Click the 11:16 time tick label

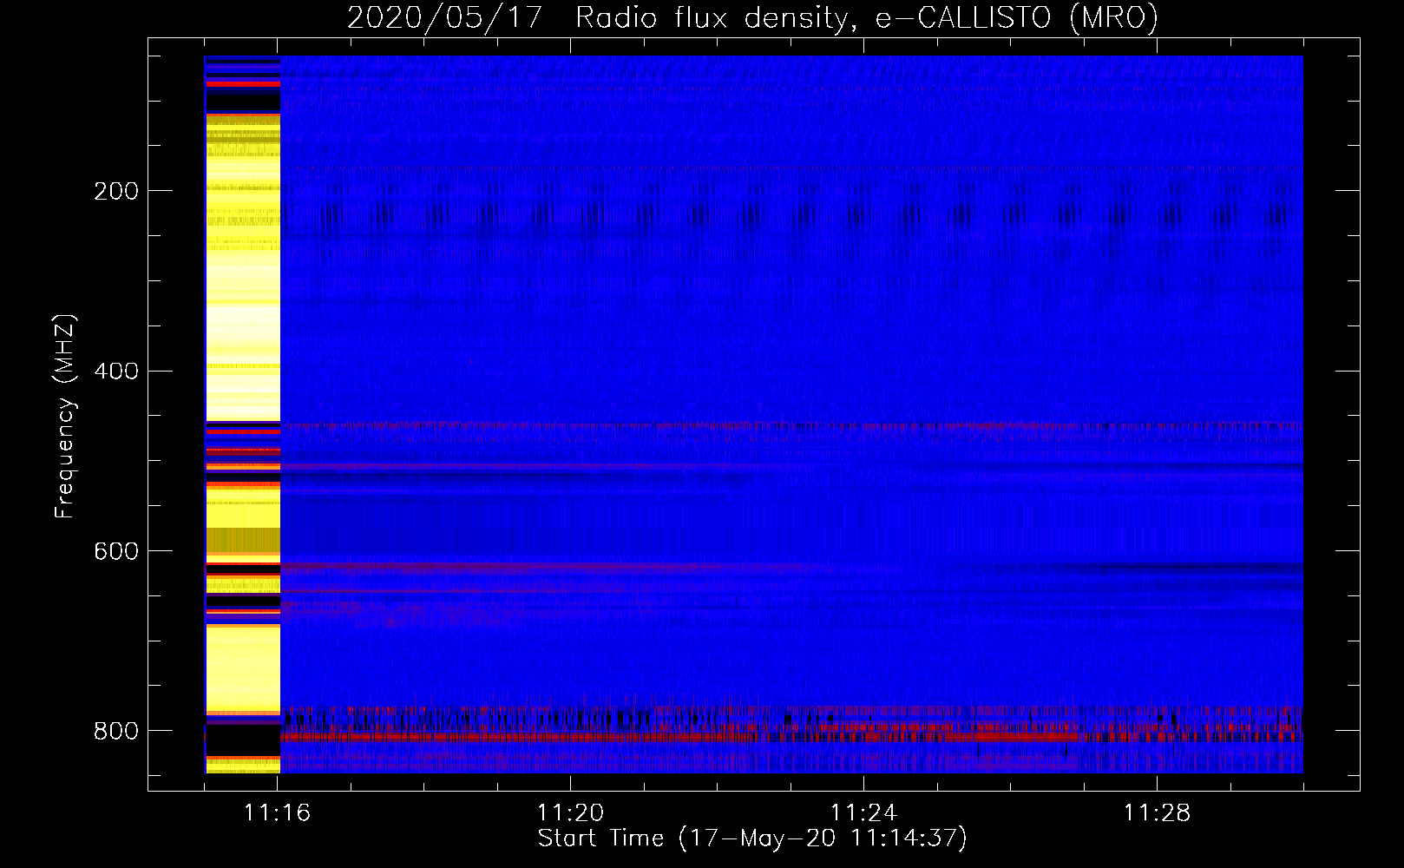277,813
